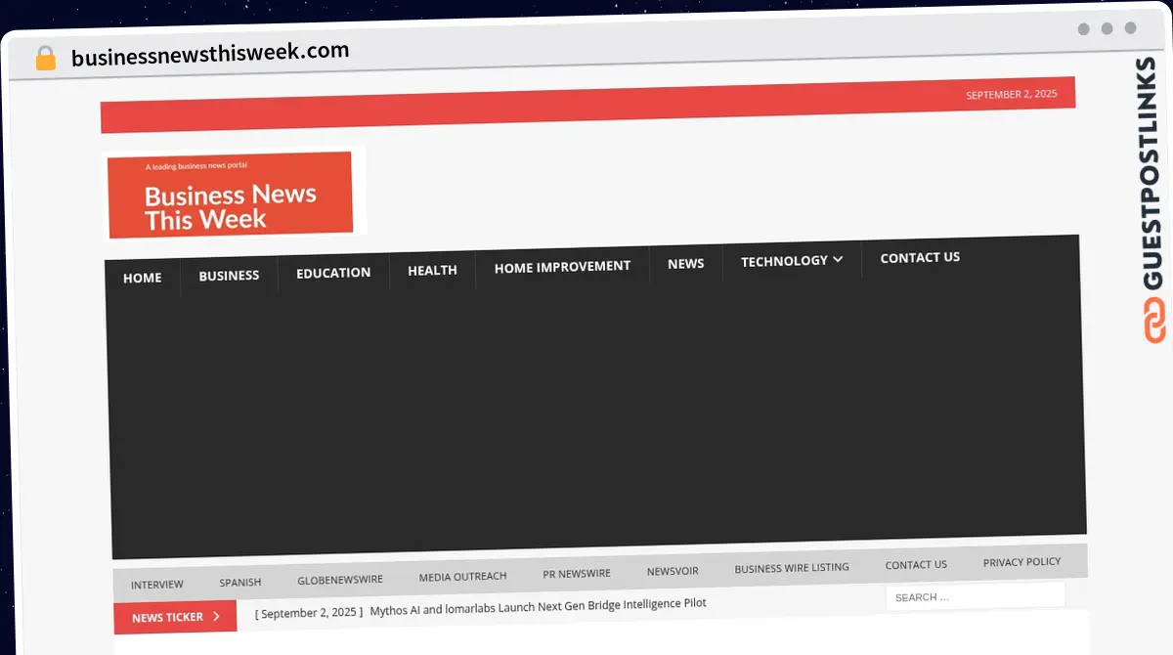1173x655 pixels.
Task: Click the News Ticker chevron arrow
Action: tap(216, 616)
